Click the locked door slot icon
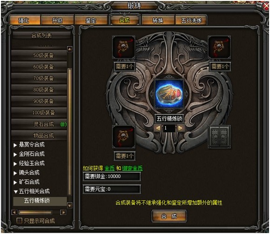270x234 pixels. 219,137
